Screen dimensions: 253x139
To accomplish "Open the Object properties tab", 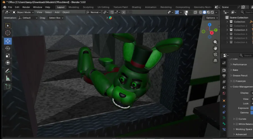I will pos(224,100).
